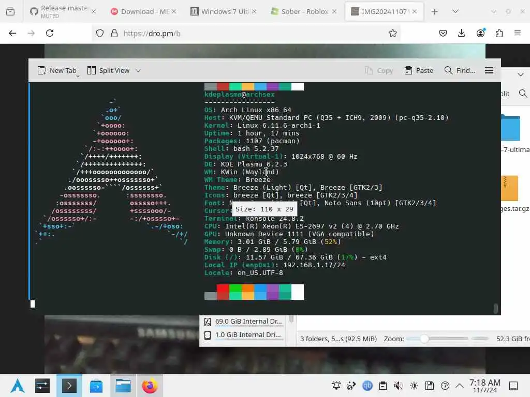Switch to the Windows 7 Ultimate tab
Image resolution: width=530 pixels, height=397 pixels.
pos(224,11)
